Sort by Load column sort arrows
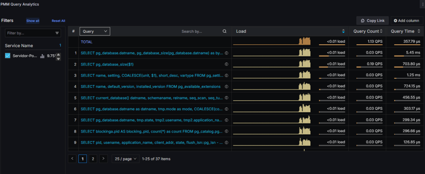 (343, 31)
